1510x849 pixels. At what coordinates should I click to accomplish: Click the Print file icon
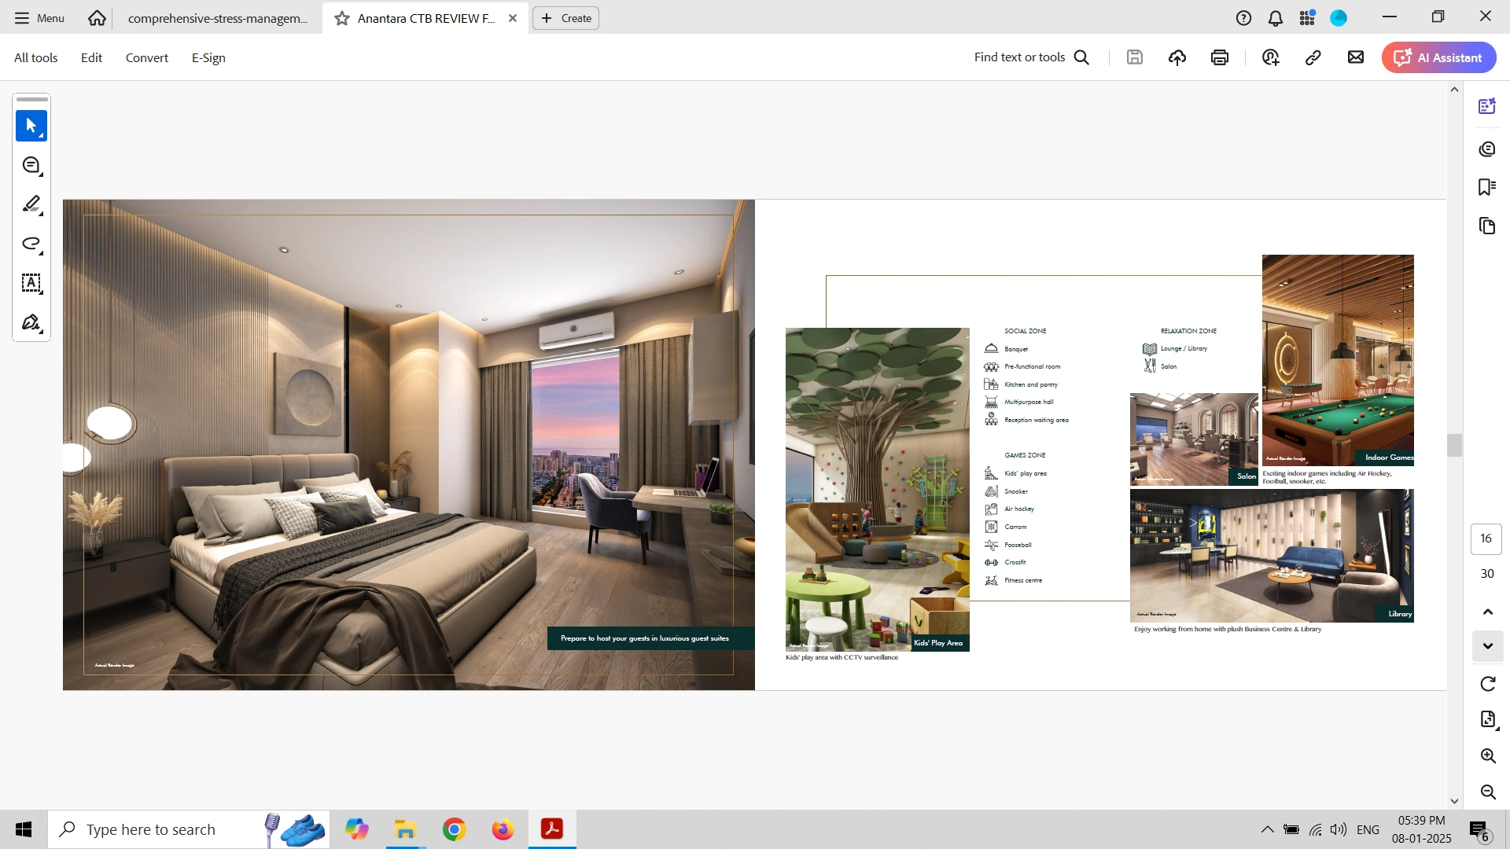click(1220, 57)
